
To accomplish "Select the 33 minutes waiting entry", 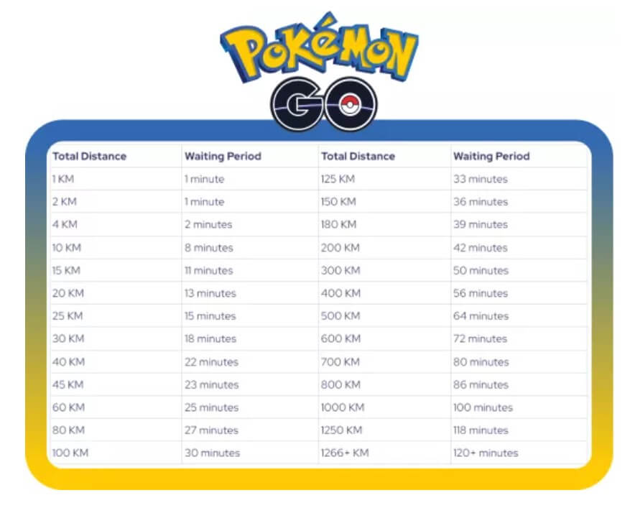I will pyautogui.click(x=480, y=179).
